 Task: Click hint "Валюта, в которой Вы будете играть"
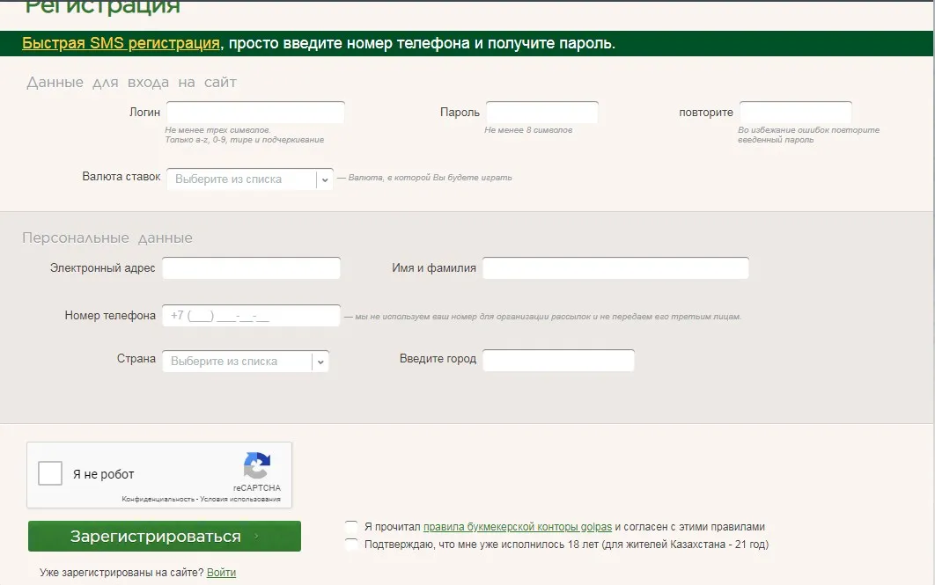point(430,178)
